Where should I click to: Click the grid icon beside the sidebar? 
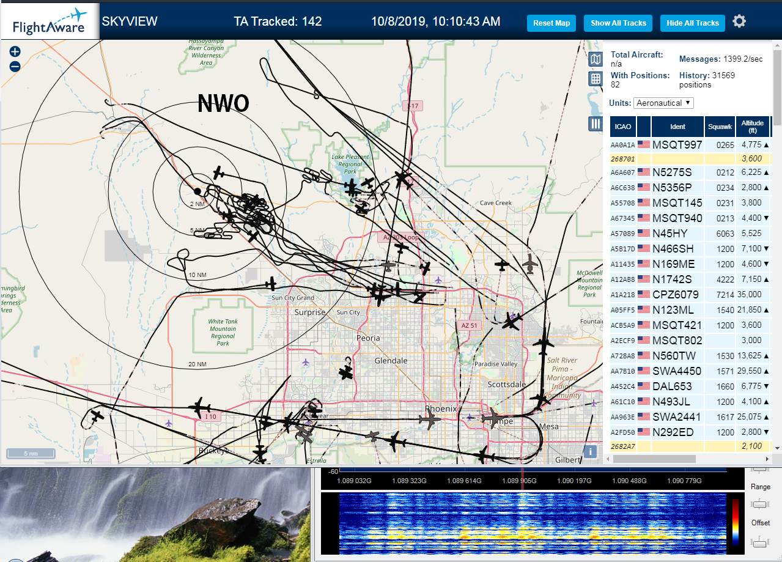[596, 78]
